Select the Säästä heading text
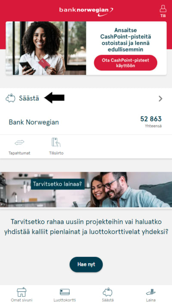The width and height of the screenshot is (172, 305). 29,98
